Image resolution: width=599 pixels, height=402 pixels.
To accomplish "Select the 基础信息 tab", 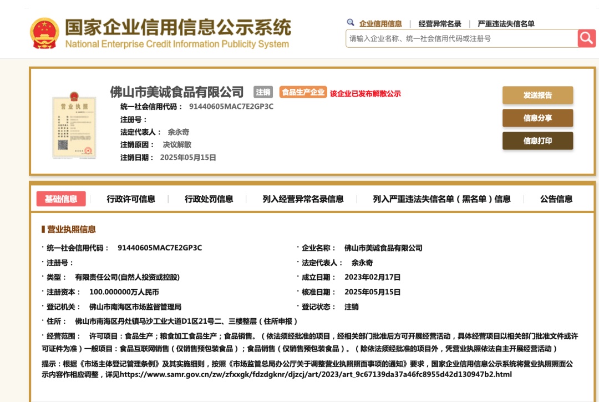I will point(60,198).
